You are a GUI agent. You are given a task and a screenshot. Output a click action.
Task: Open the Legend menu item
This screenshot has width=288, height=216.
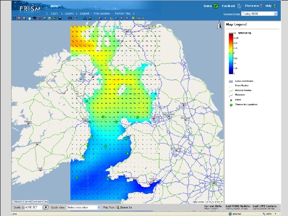tap(84, 14)
